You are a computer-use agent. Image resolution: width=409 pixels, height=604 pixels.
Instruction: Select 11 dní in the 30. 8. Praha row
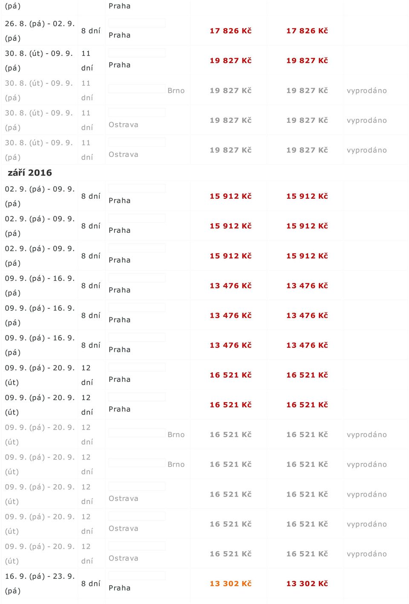[87, 61]
